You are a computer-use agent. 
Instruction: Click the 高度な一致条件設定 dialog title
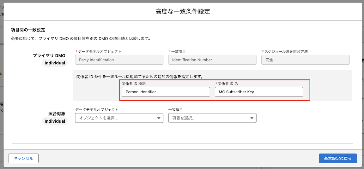tap(183, 12)
